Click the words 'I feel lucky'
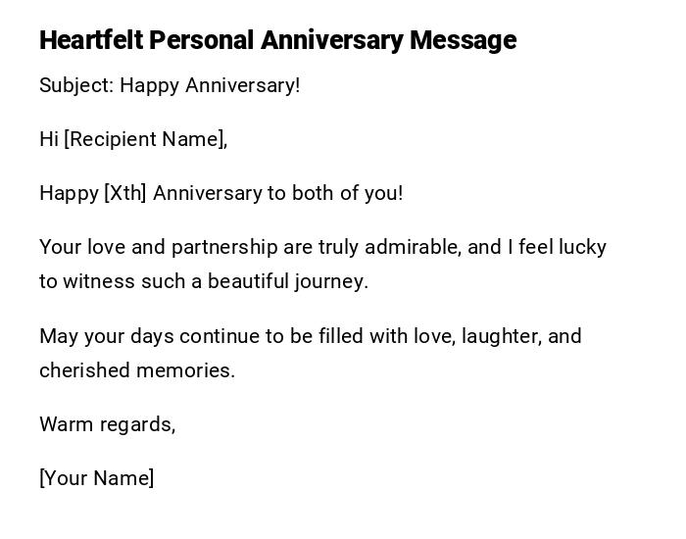This screenshot has height=539, width=686. coord(557,247)
